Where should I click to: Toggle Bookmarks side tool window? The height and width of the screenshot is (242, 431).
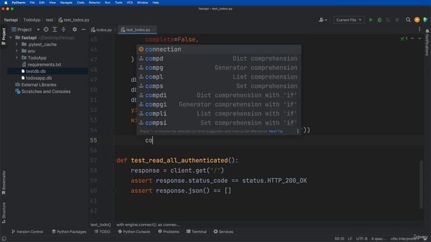[3, 183]
